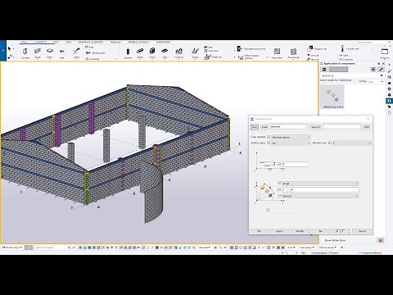Toggle checkbox beside the bottom dropdown of angle group
393x295 pixels.
click(x=279, y=196)
